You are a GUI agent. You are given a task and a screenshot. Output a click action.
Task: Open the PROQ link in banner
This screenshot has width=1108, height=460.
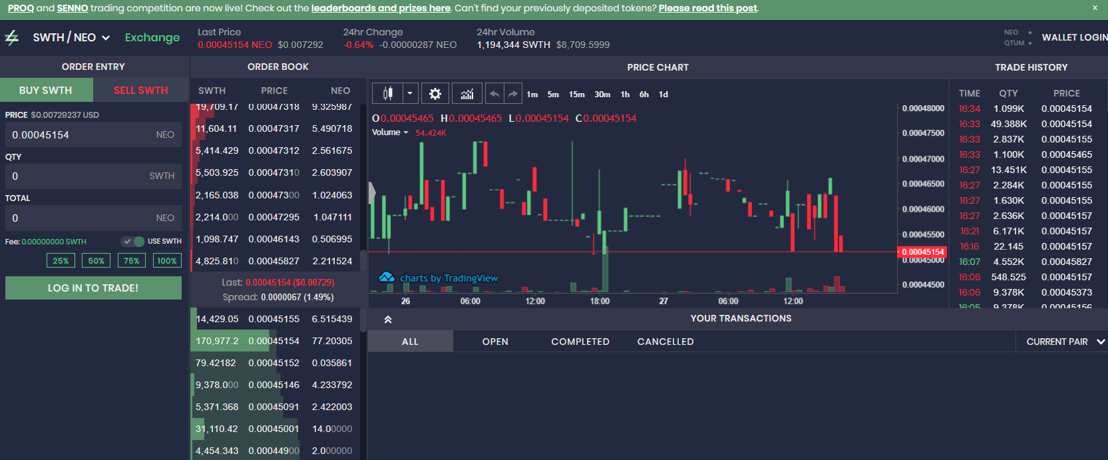tap(21, 8)
